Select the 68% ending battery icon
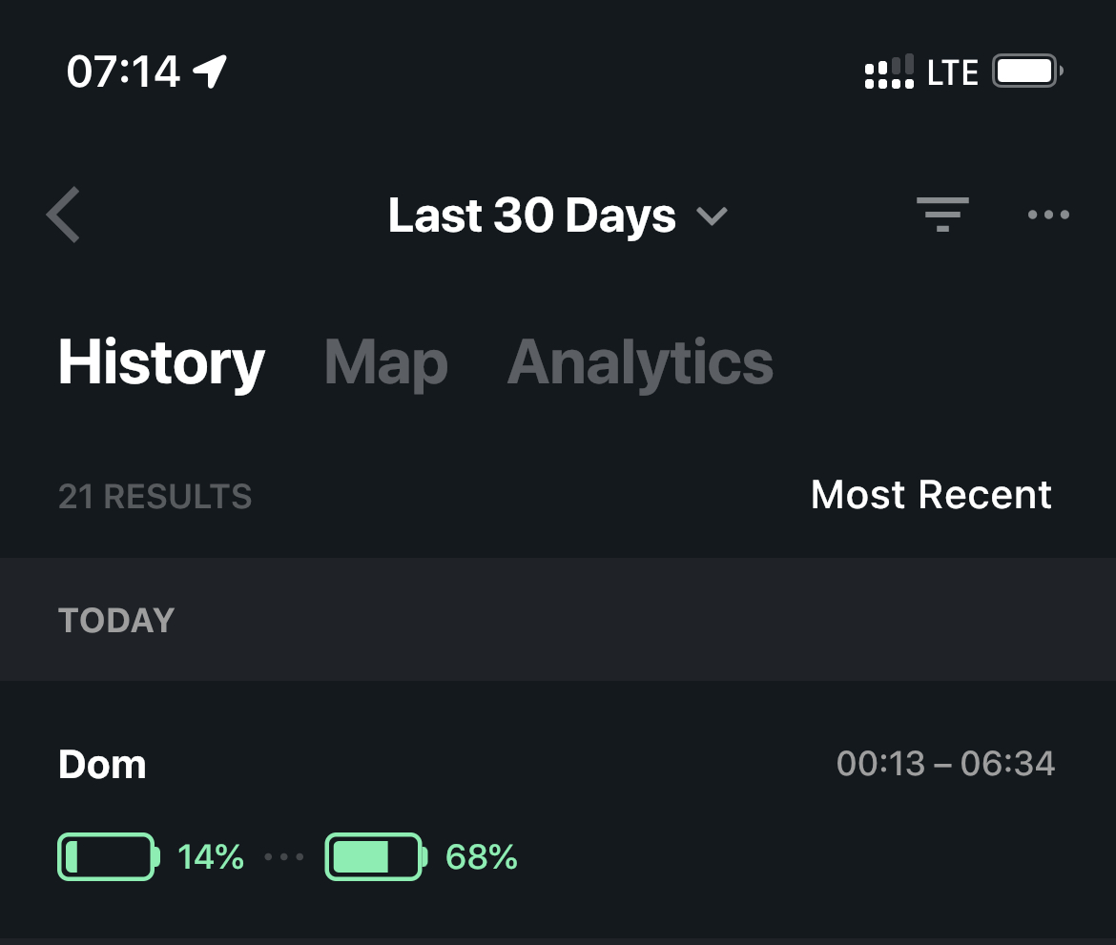Screen dimensions: 1116x945 coord(376,856)
